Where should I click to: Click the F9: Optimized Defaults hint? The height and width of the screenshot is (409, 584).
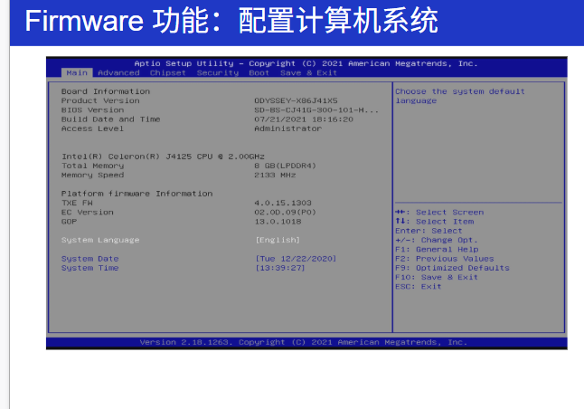[452, 268]
